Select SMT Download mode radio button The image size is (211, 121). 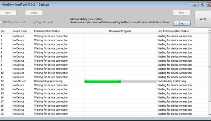(x=1, y=22)
